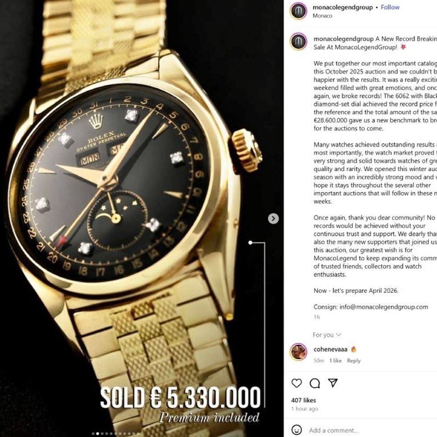Open comments via speech bubble icon

315,383
